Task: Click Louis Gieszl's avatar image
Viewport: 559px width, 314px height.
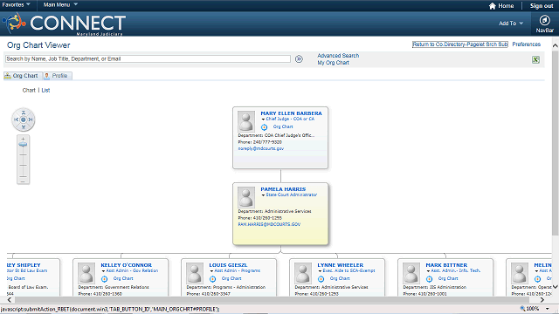Action: (x=195, y=273)
